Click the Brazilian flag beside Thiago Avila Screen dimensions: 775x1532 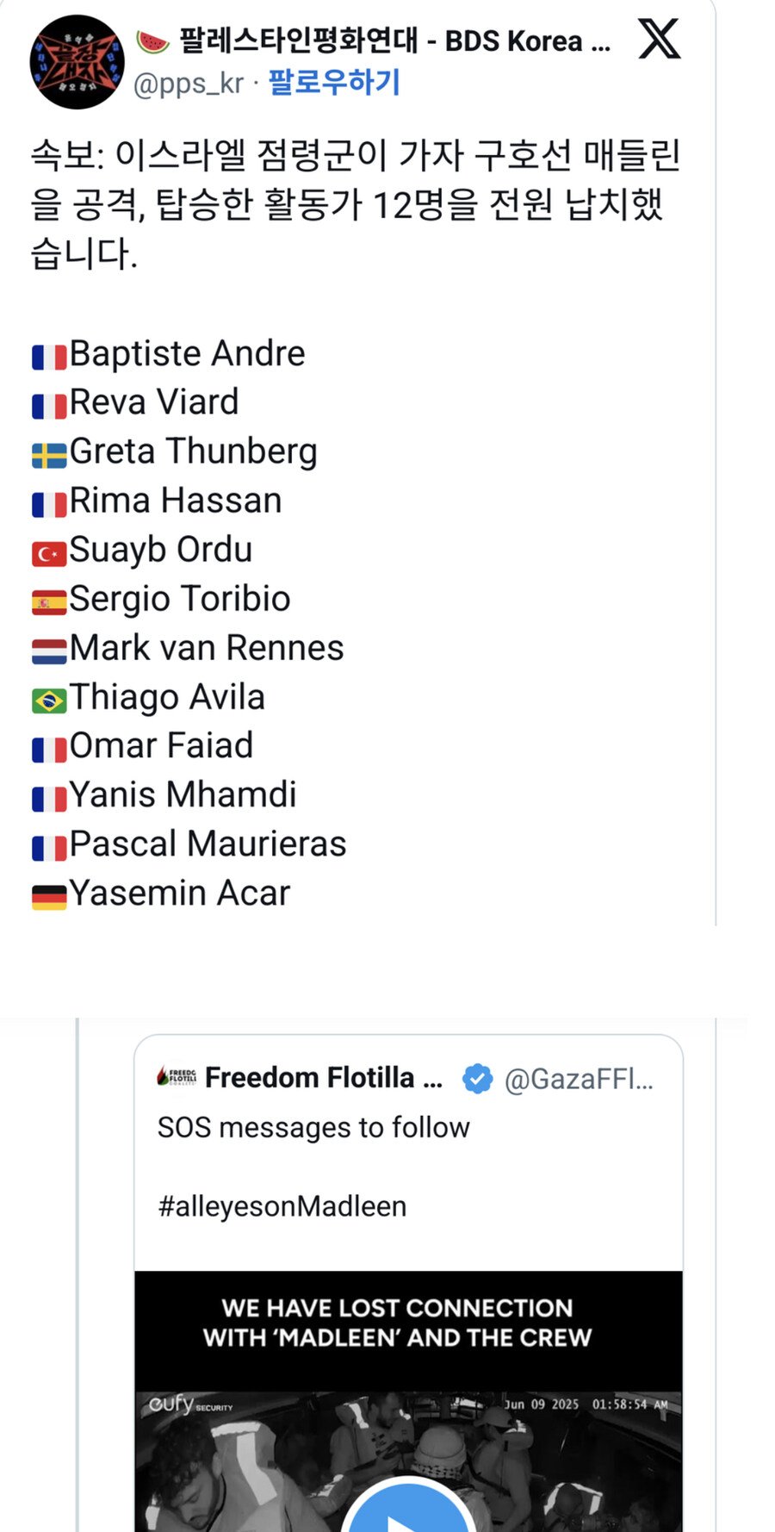49,700
